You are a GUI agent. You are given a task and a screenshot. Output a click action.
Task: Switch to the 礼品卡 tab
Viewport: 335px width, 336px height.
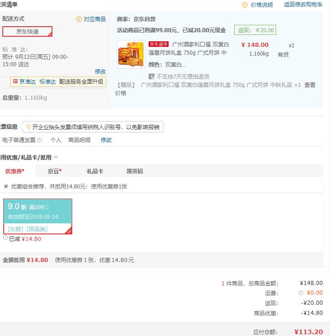pos(95,171)
